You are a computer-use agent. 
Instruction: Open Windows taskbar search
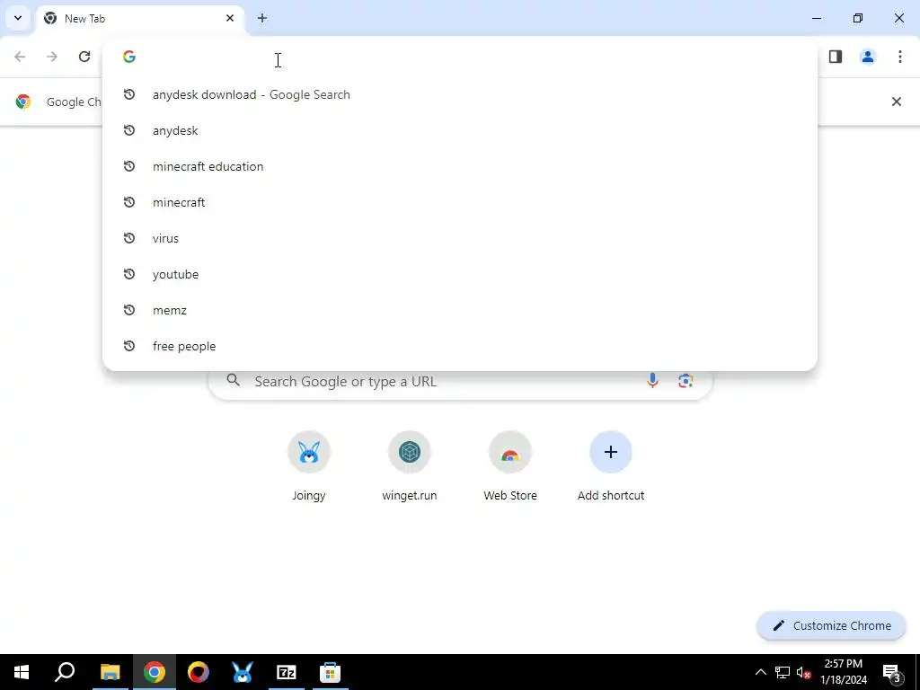(65, 672)
